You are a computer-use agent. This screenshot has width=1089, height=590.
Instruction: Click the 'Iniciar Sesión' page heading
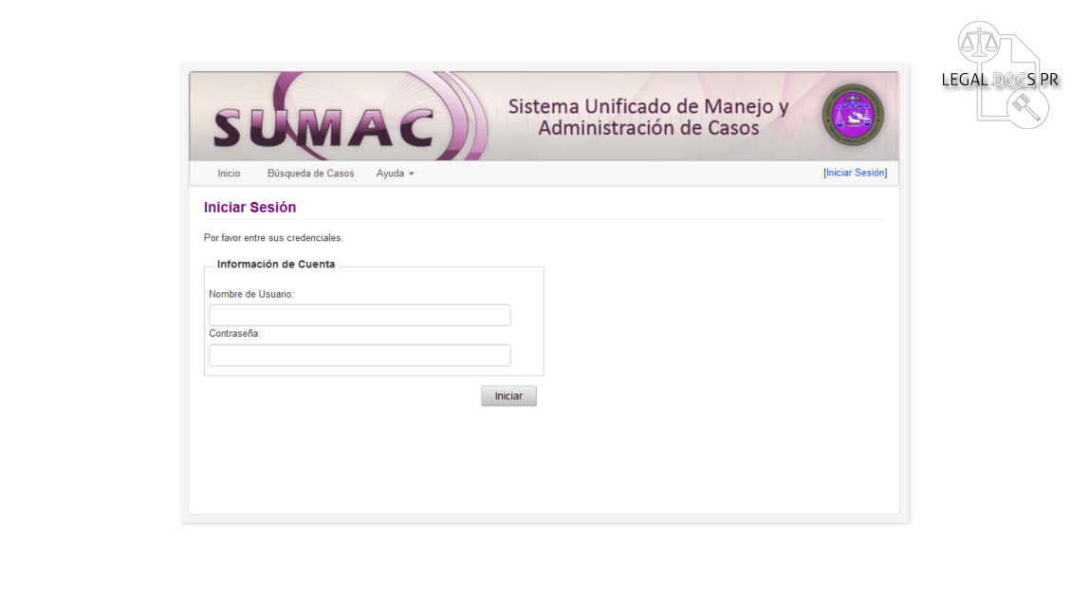tap(250, 207)
